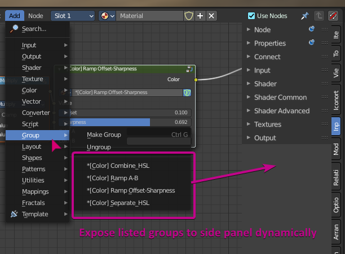Toggle the blue icon on Properties panel row
This screenshot has width=345, height=254.
(312, 42)
